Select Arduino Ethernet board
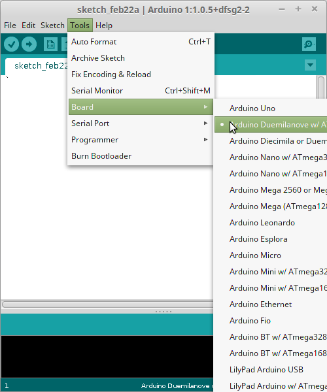Image resolution: width=327 pixels, height=392 pixels. click(271, 304)
